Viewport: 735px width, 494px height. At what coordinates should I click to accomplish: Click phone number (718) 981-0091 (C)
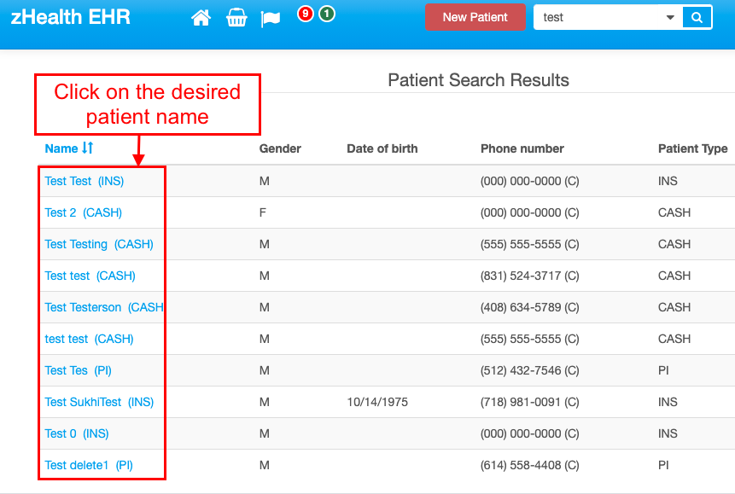tap(529, 402)
